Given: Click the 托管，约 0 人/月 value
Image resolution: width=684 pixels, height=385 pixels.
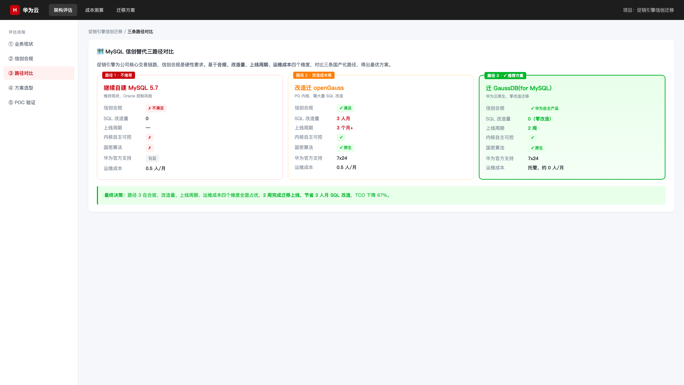Looking at the screenshot, I should (546, 168).
